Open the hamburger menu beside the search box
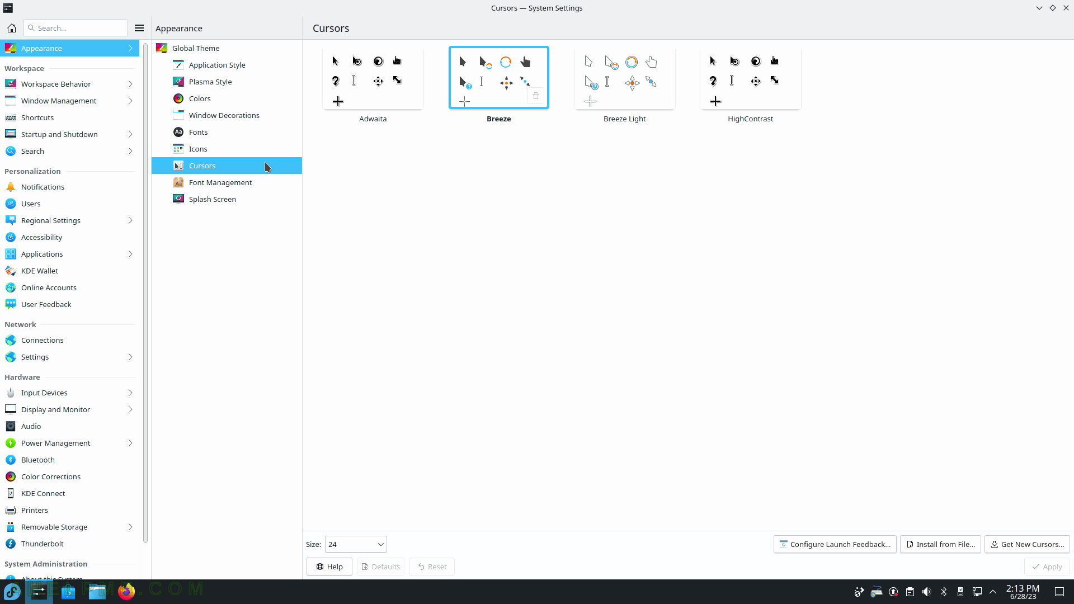The image size is (1074, 604). [139, 28]
